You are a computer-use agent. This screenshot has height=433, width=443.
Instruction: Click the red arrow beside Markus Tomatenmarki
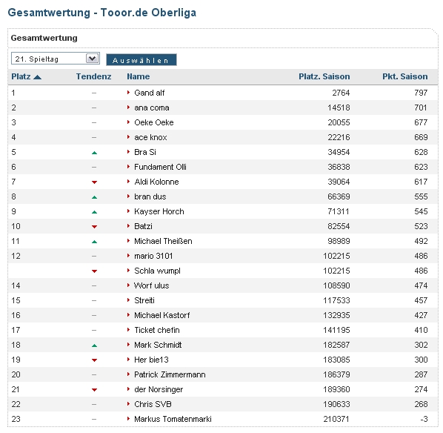(128, 419)
